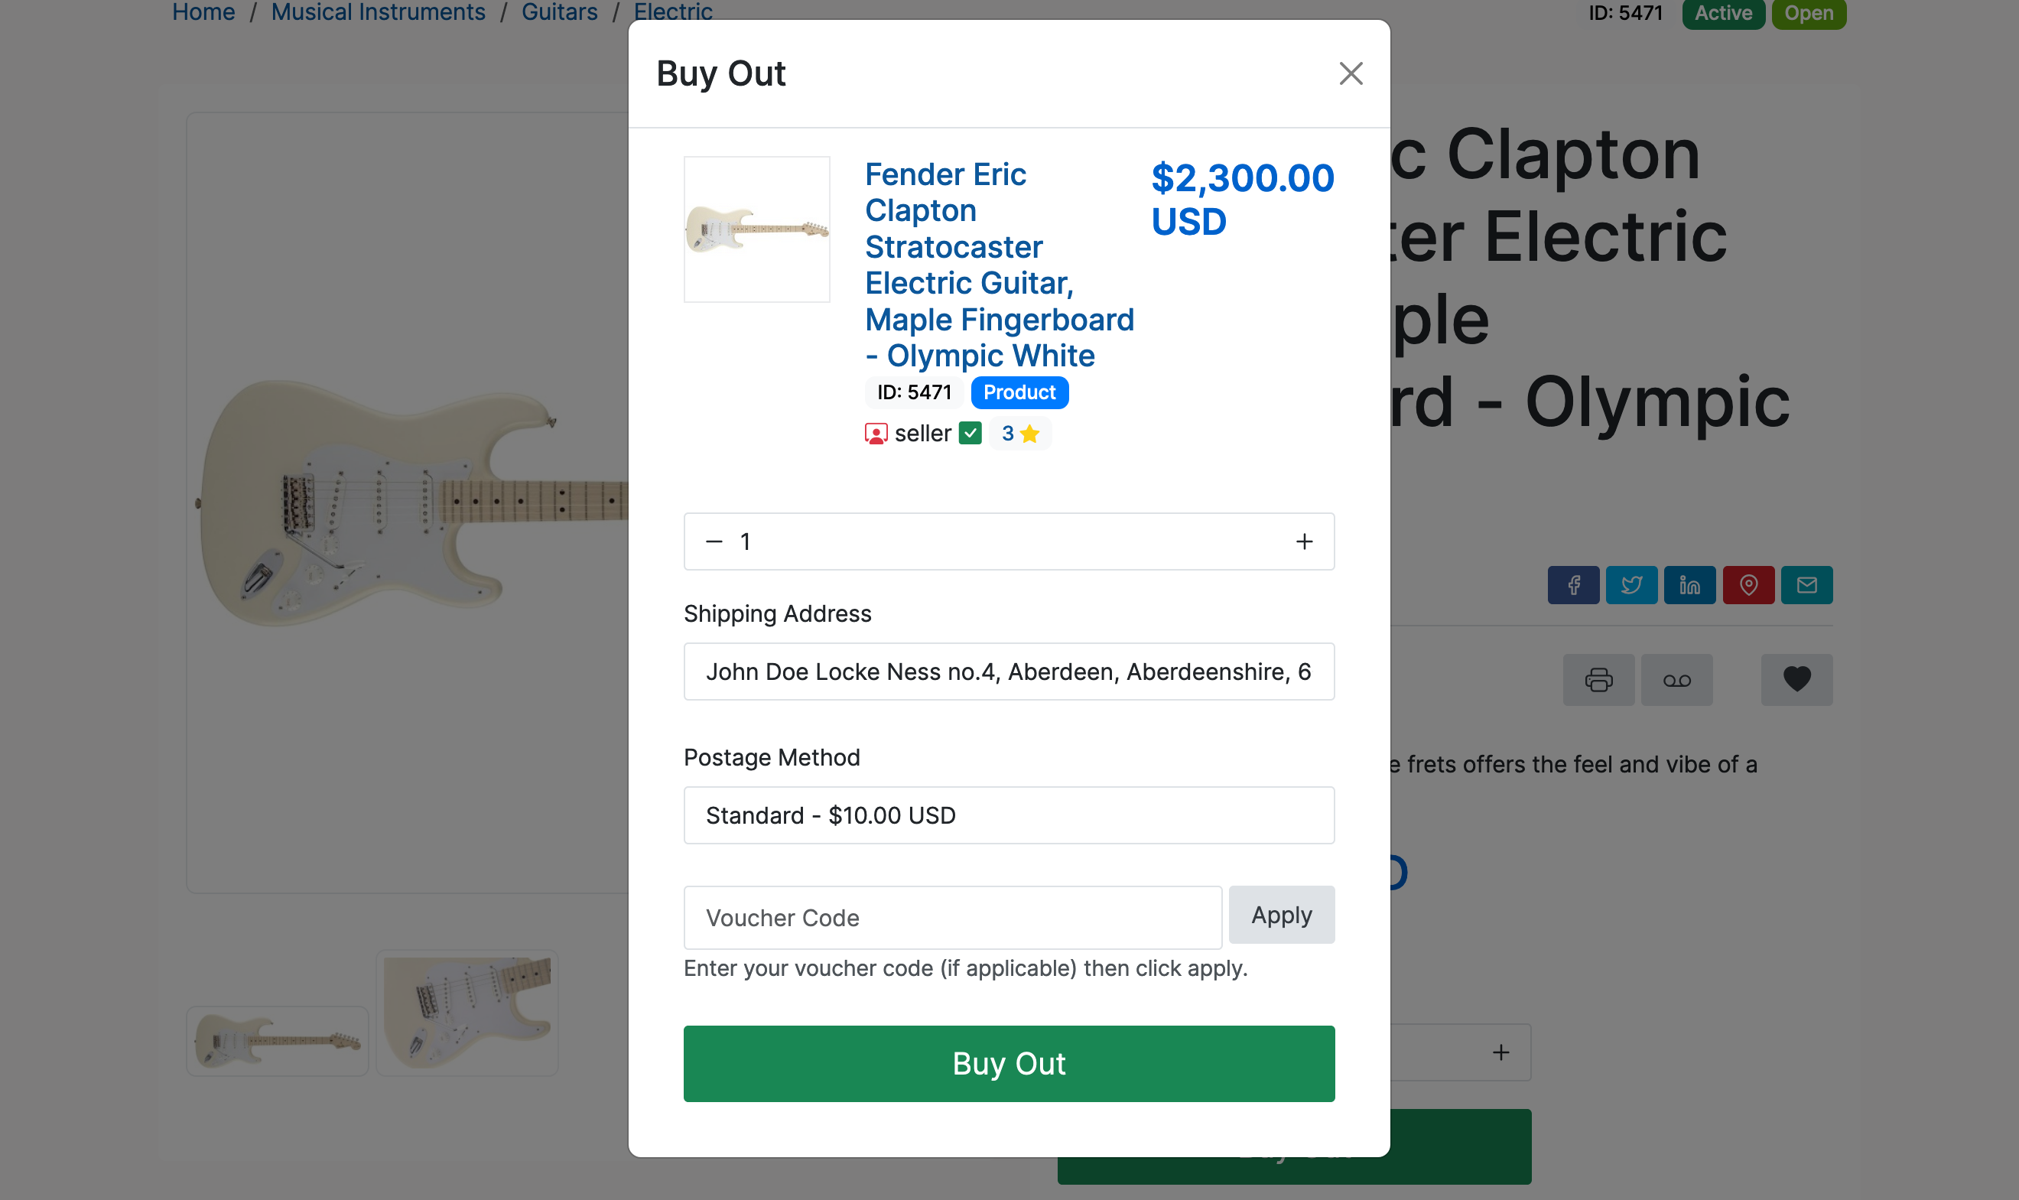Open the Shipping Address dropdown
The height and width of the screenshot is (1200, 2019).
pos(1008,672)
